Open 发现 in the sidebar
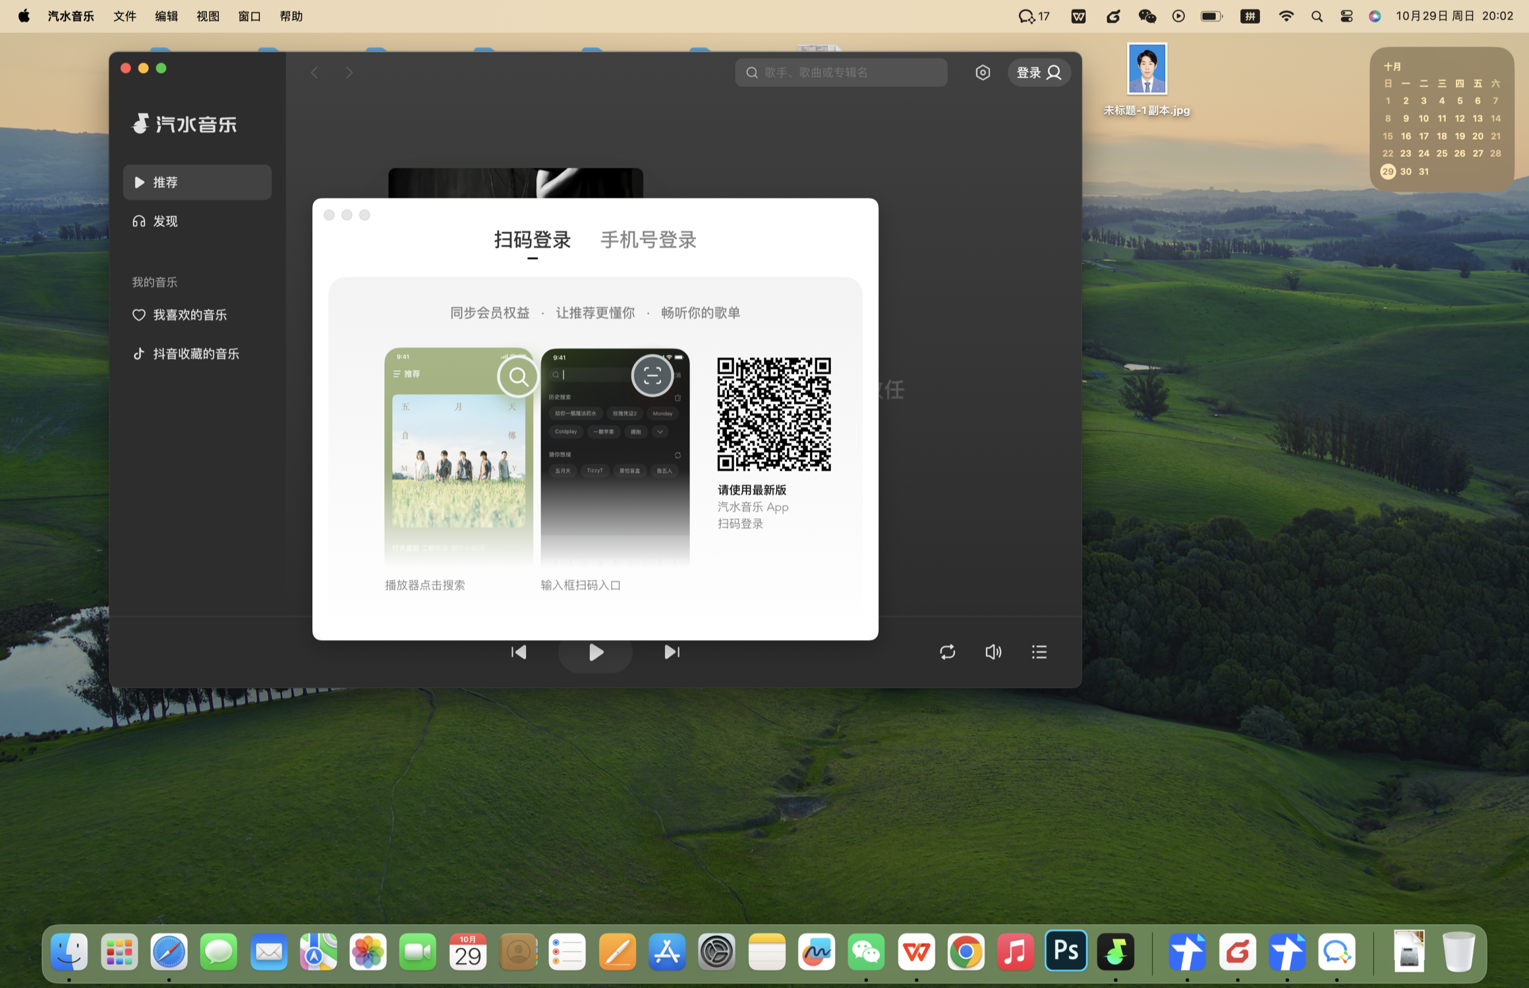The width and height of the screenshot is (1529, 988). click(165, 221)
